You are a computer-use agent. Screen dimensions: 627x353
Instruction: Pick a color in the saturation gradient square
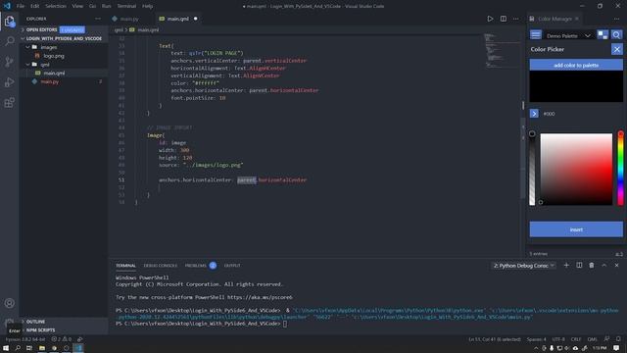tap(576, 170)
